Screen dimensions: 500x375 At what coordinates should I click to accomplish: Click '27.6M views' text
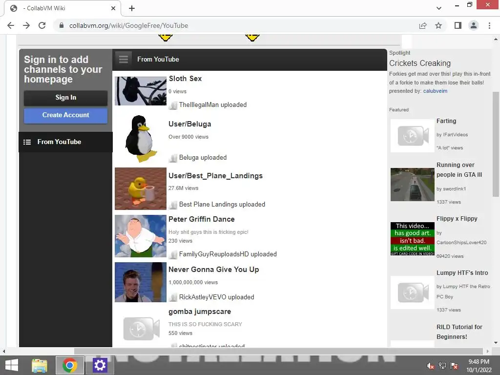point(184,188)
